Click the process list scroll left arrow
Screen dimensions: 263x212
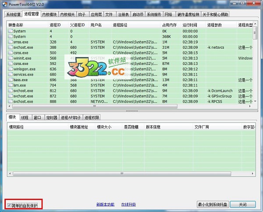9,106
